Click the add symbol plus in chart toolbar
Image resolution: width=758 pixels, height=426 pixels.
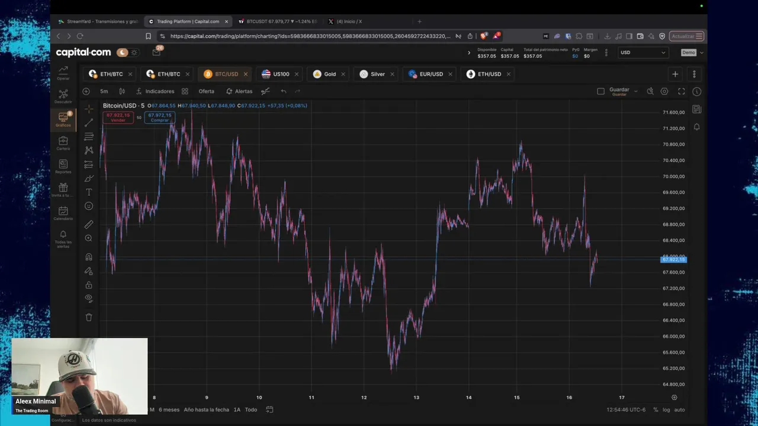[x=86, y=91]
